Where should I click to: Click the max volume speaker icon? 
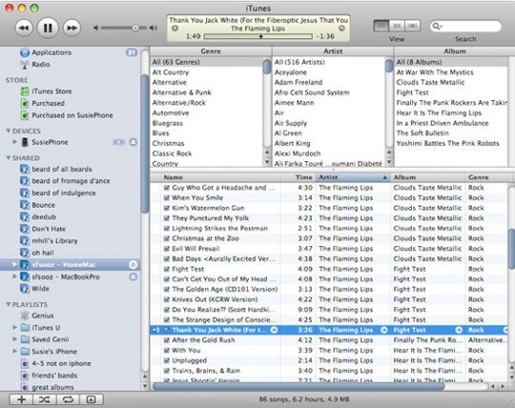point(153,28)
